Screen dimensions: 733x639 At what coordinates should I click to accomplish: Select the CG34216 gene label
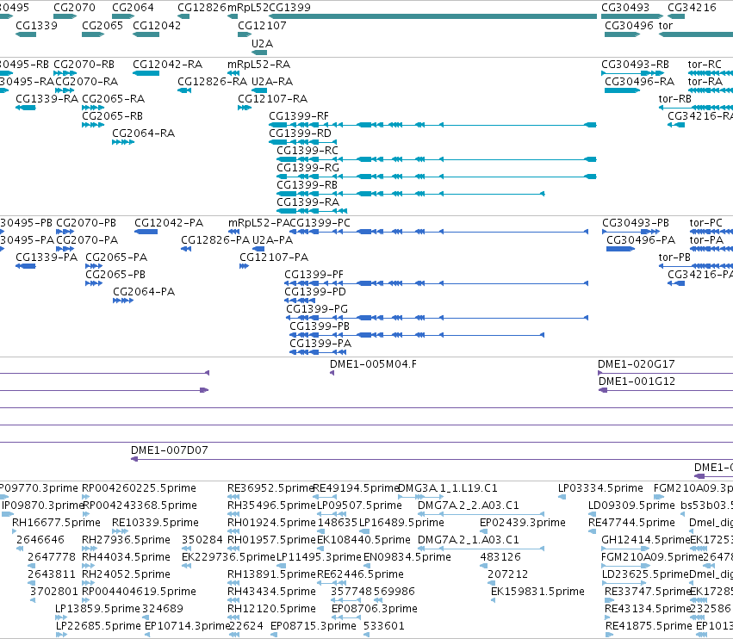click(692, 8)
